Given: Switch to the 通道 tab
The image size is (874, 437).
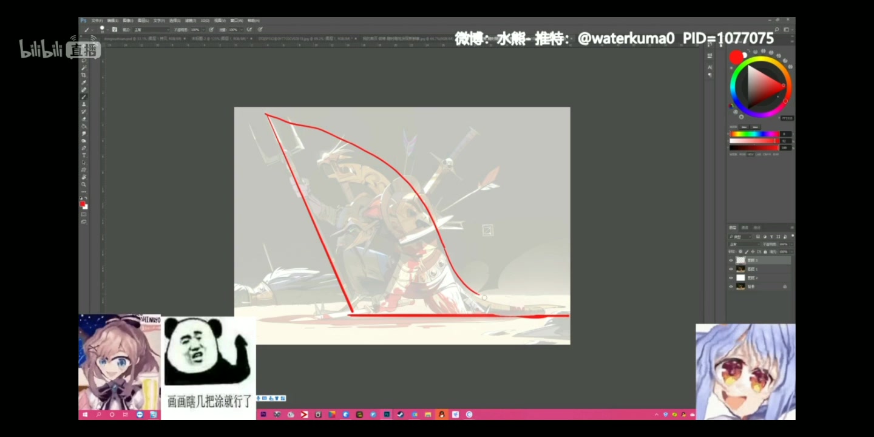Looking at the screenshot, I should click(x=745, y=228).
